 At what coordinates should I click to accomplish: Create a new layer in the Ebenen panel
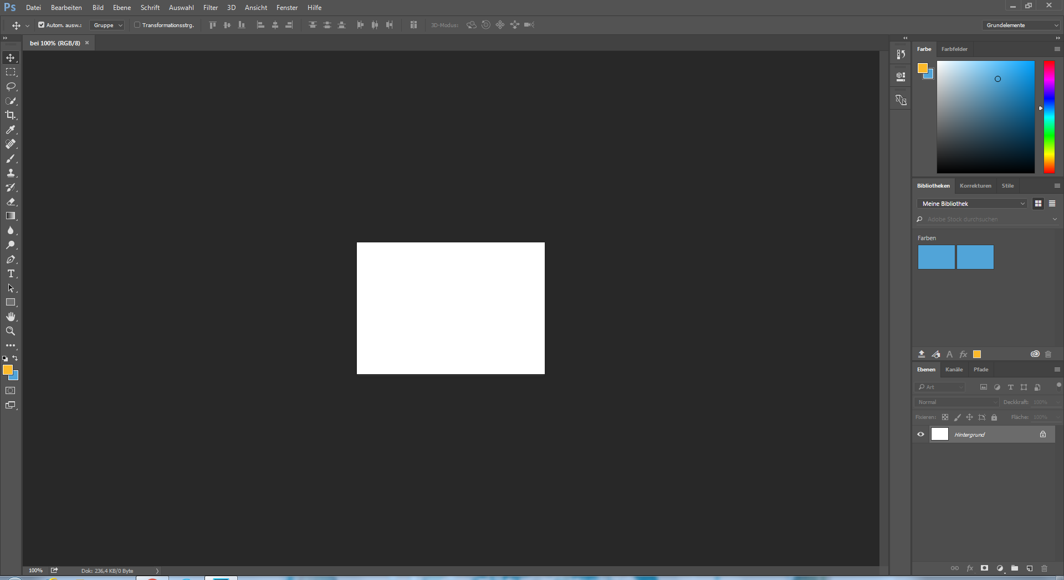pos(1030,568)
